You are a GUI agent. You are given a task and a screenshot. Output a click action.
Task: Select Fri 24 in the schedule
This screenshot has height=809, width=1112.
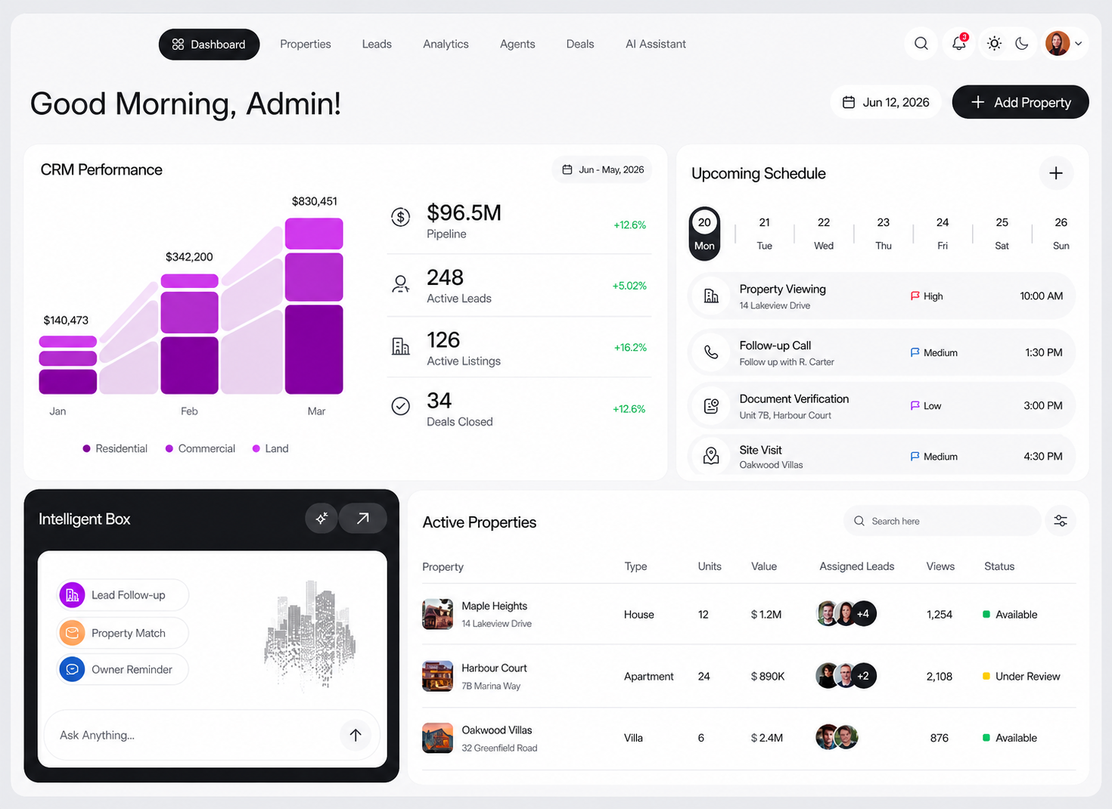pyautogui.click(x=943, y=234)
